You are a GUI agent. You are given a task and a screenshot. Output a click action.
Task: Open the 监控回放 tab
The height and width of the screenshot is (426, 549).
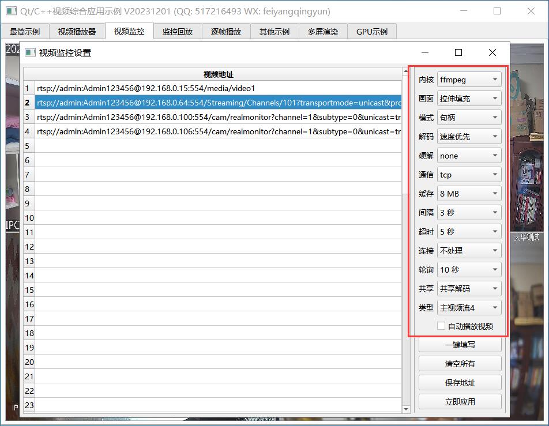point(178,32)
